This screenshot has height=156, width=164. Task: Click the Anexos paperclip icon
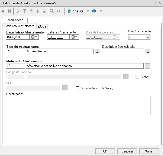tap(69, 11)
